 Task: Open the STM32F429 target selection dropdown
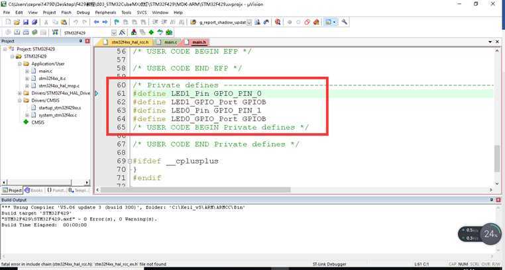(114, 33)
